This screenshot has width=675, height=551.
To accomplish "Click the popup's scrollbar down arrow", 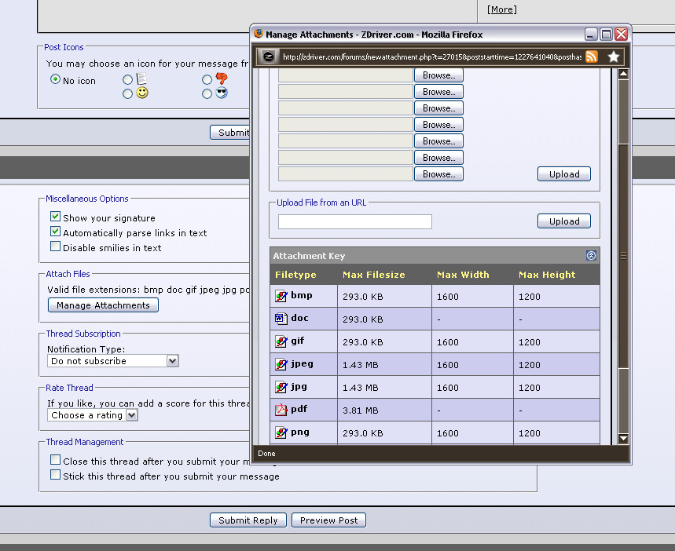I will click(623, 439).
